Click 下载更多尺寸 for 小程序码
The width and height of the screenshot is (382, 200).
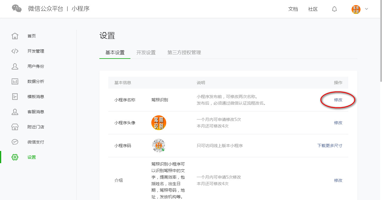click(x=330, y=146)
